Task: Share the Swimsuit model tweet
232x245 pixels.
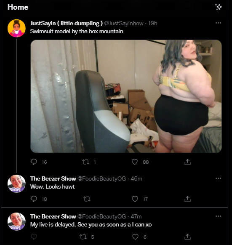Action: 187,162
